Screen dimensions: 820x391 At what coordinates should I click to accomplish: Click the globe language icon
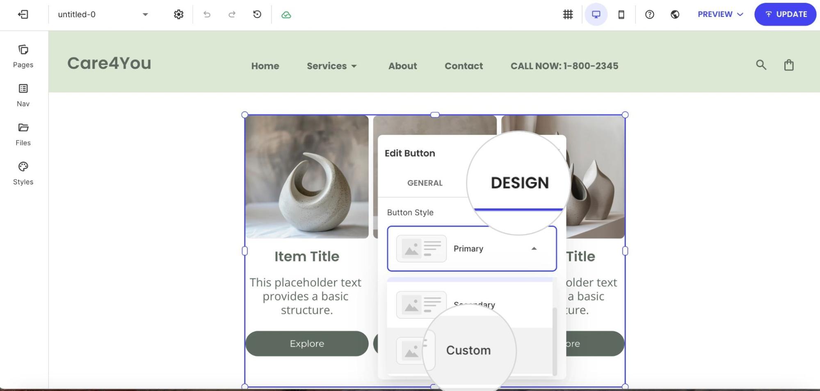pos(675,14)
